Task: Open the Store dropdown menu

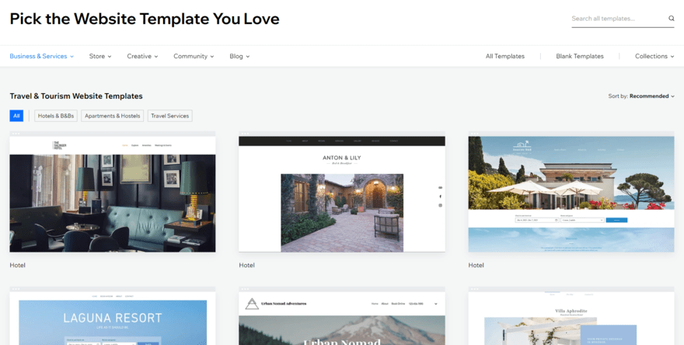Action: pyautogui.click(x=100, y=56)
